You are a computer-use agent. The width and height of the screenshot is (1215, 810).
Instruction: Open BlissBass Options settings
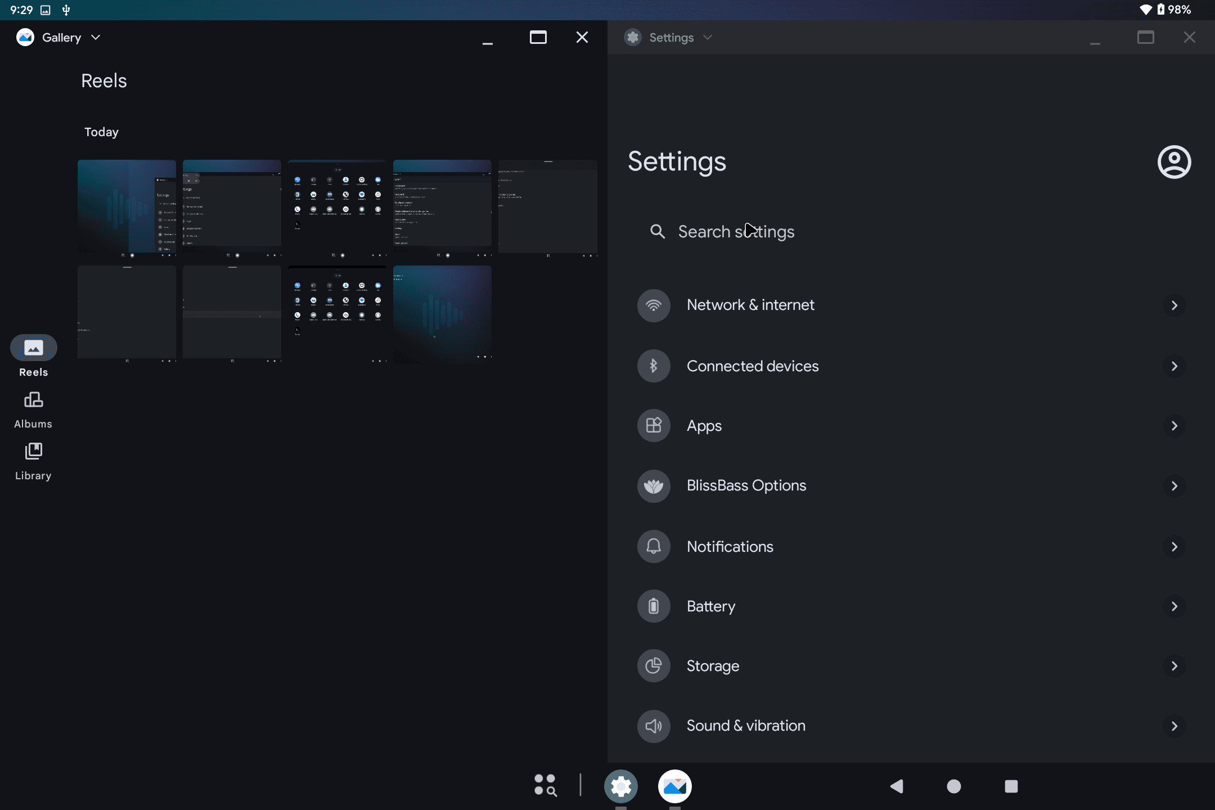coord(746,485)
